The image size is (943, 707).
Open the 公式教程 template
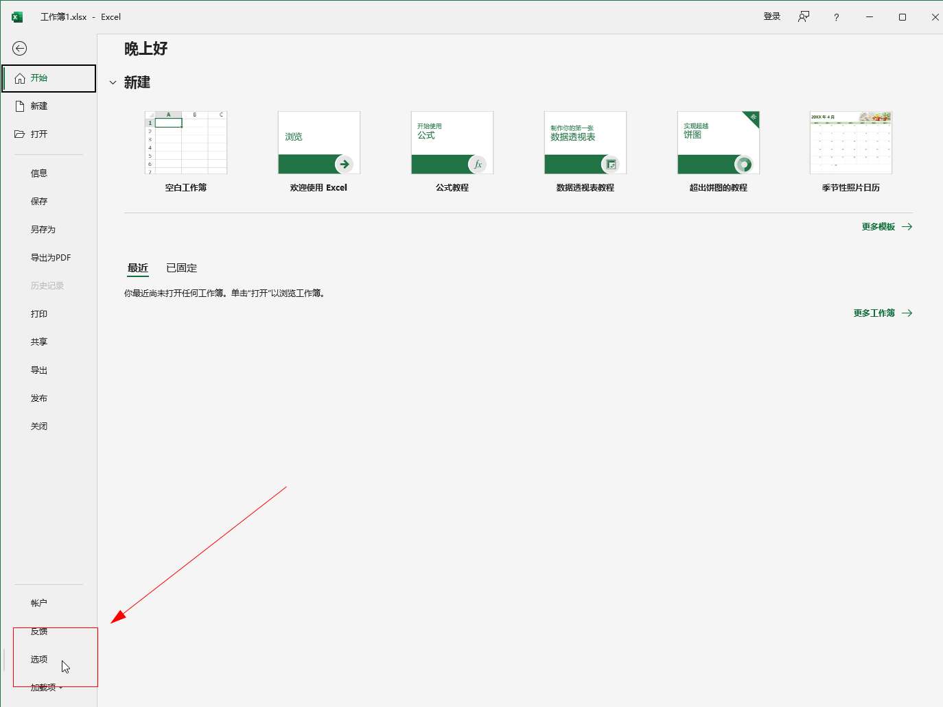[452, 152]
